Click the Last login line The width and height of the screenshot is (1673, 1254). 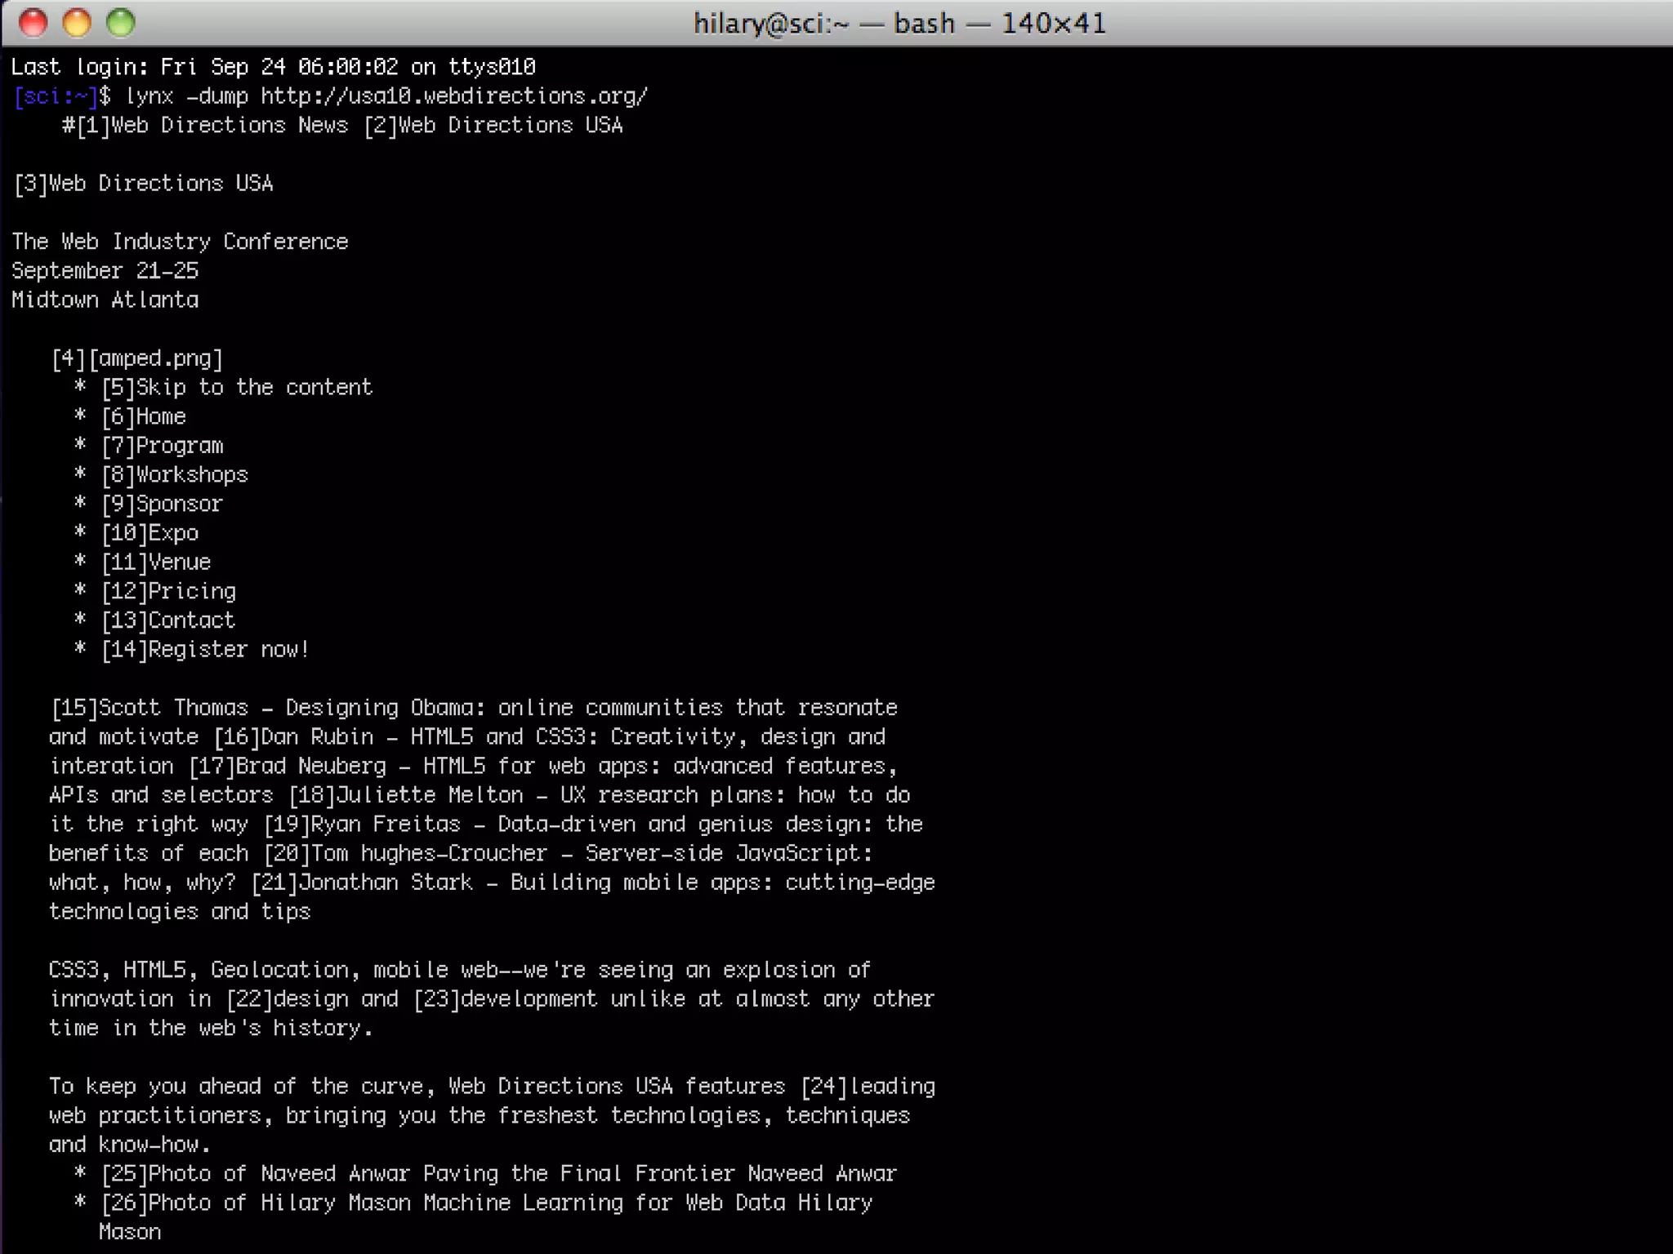pyautogui.click(x=273, y=67)
